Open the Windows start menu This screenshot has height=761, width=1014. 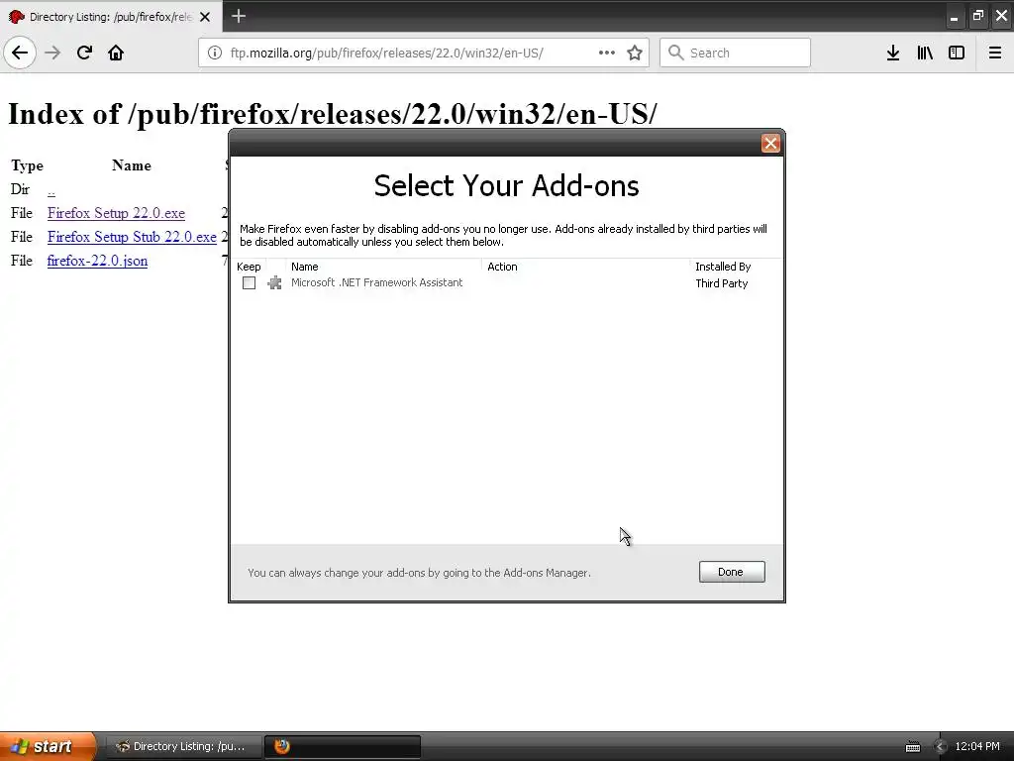(48, 746)
